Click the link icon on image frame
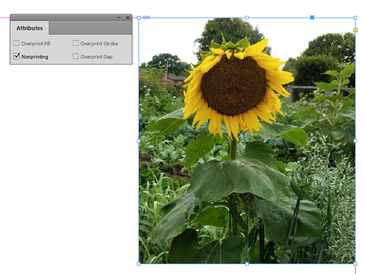Image resolution: width=366 pixels, height=274 pixels. tap(146, 17)
